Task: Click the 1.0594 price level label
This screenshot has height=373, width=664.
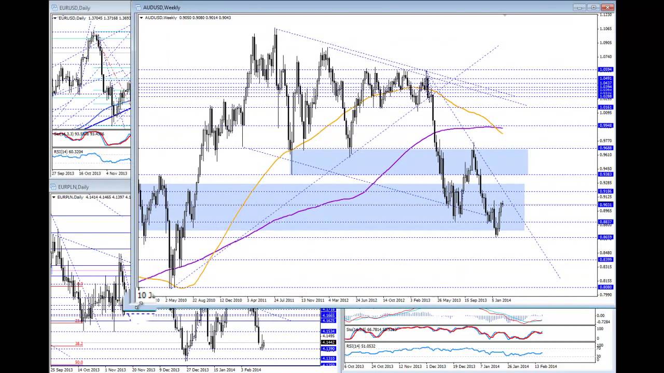Action: [605, 69]
